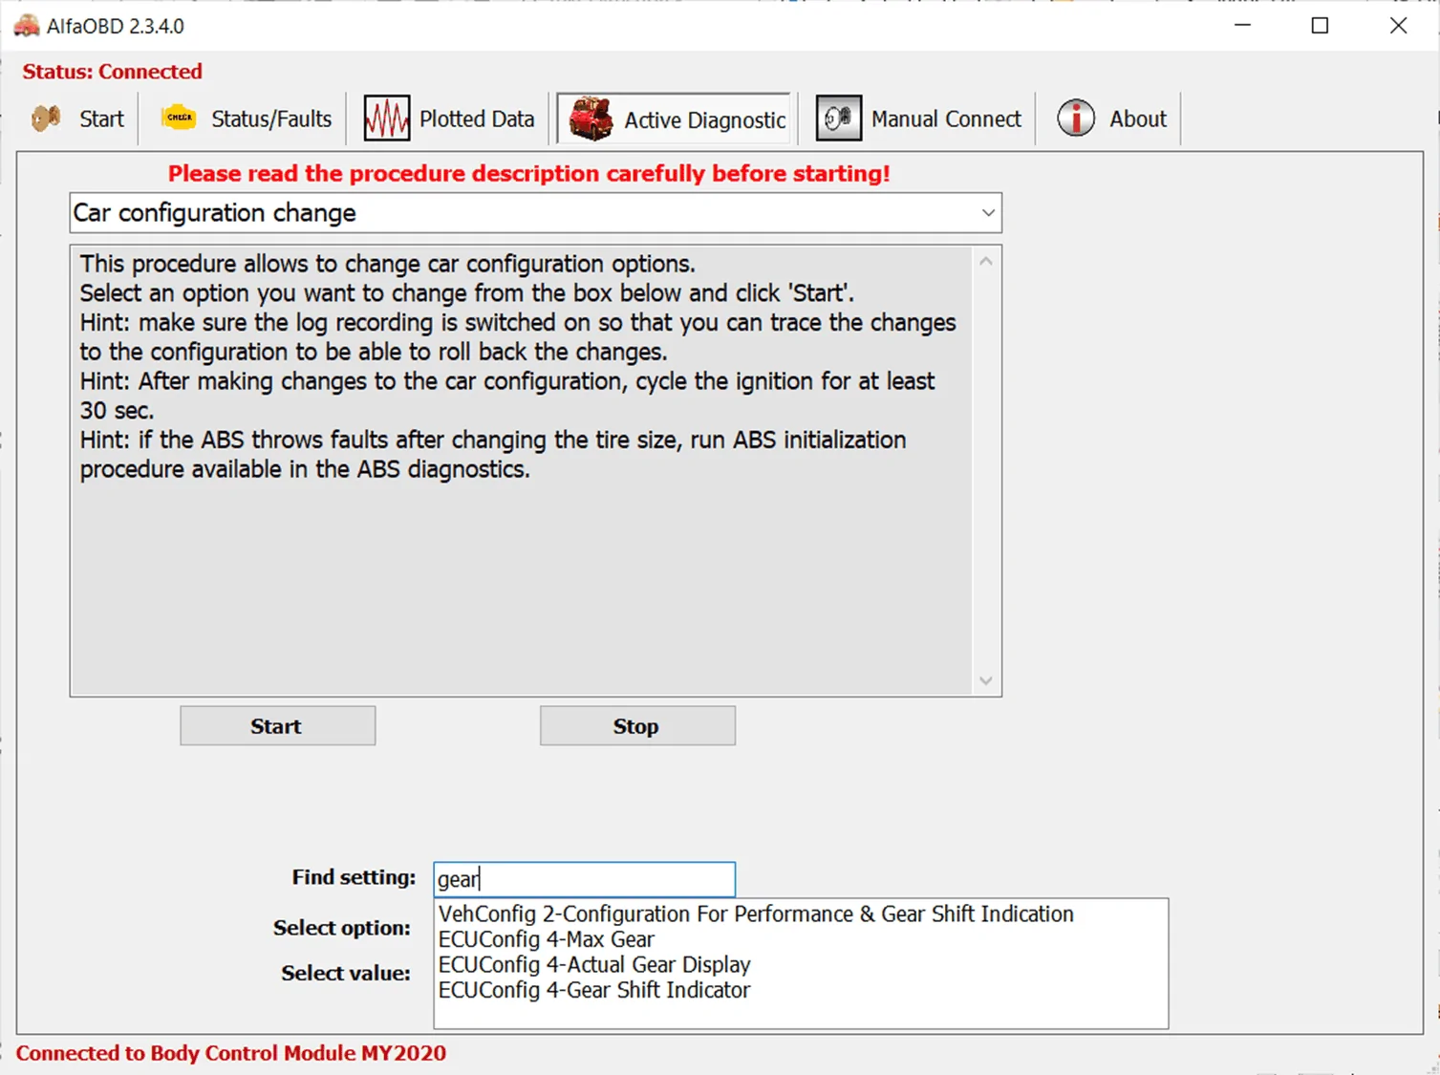The height and width of the screenshot is (1075, 1440).
Task: Open the Manual Connect tab
Action: click(919, 118)
